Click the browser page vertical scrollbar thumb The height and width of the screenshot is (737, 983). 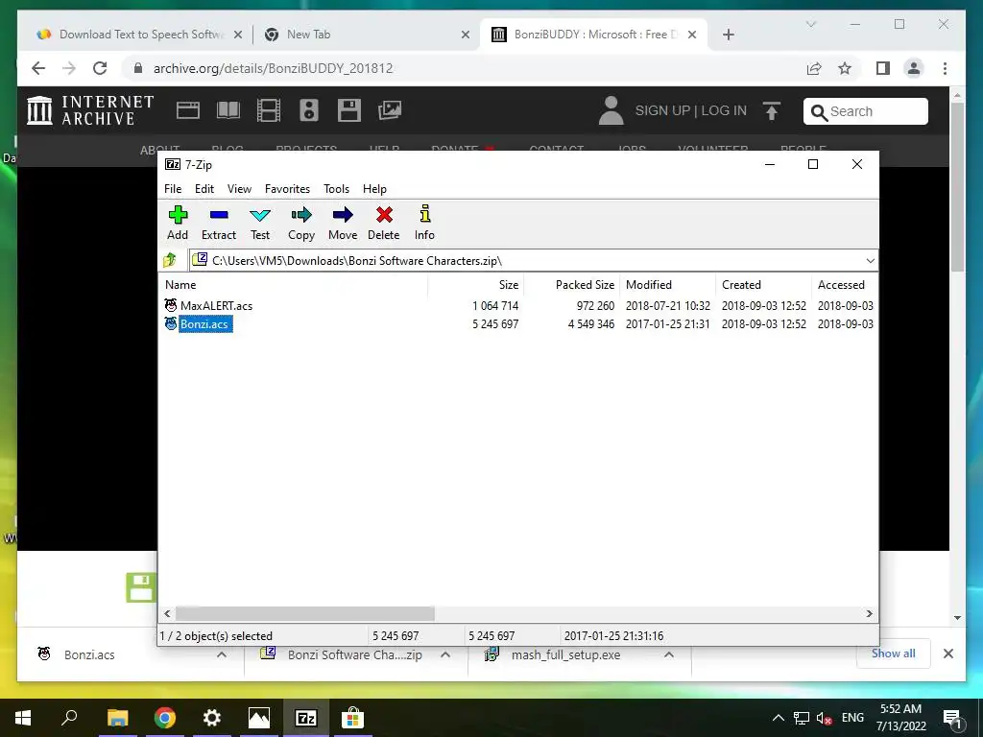point(957,187)
